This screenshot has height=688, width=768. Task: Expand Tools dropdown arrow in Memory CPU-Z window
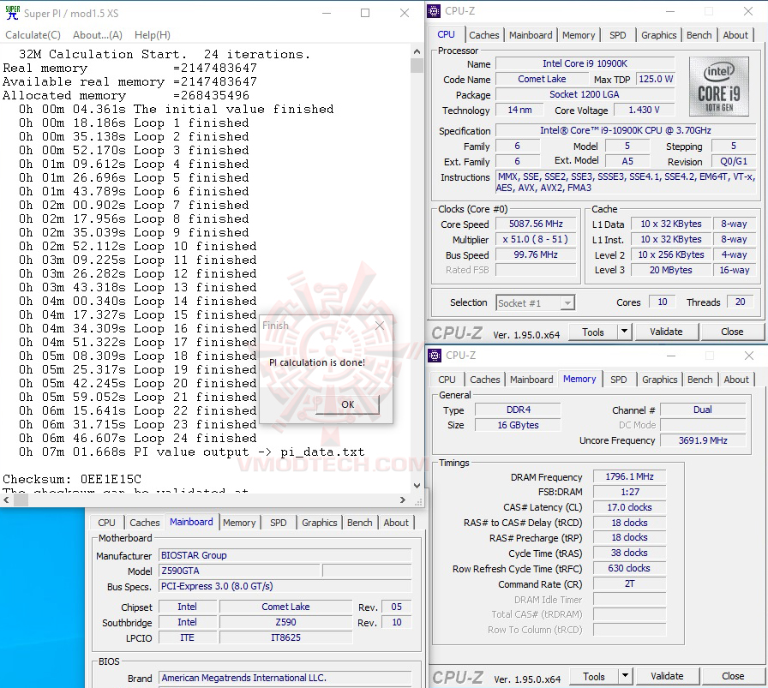(626, 676)
